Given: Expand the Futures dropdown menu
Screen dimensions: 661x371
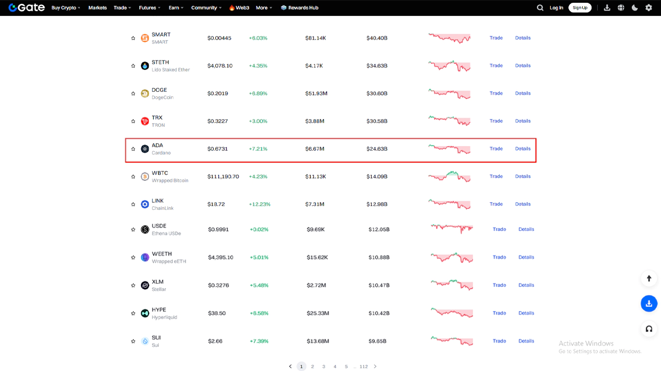Looking at the screenshot, I should click(x=150, y=8).
